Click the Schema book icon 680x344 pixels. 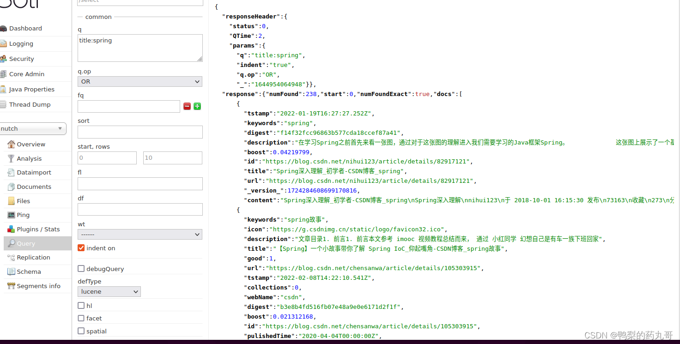click(x=11, y=272)
